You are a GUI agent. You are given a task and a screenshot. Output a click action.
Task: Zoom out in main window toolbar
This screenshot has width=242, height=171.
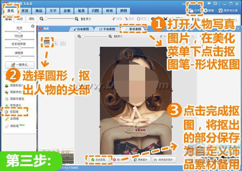point(42,19)
